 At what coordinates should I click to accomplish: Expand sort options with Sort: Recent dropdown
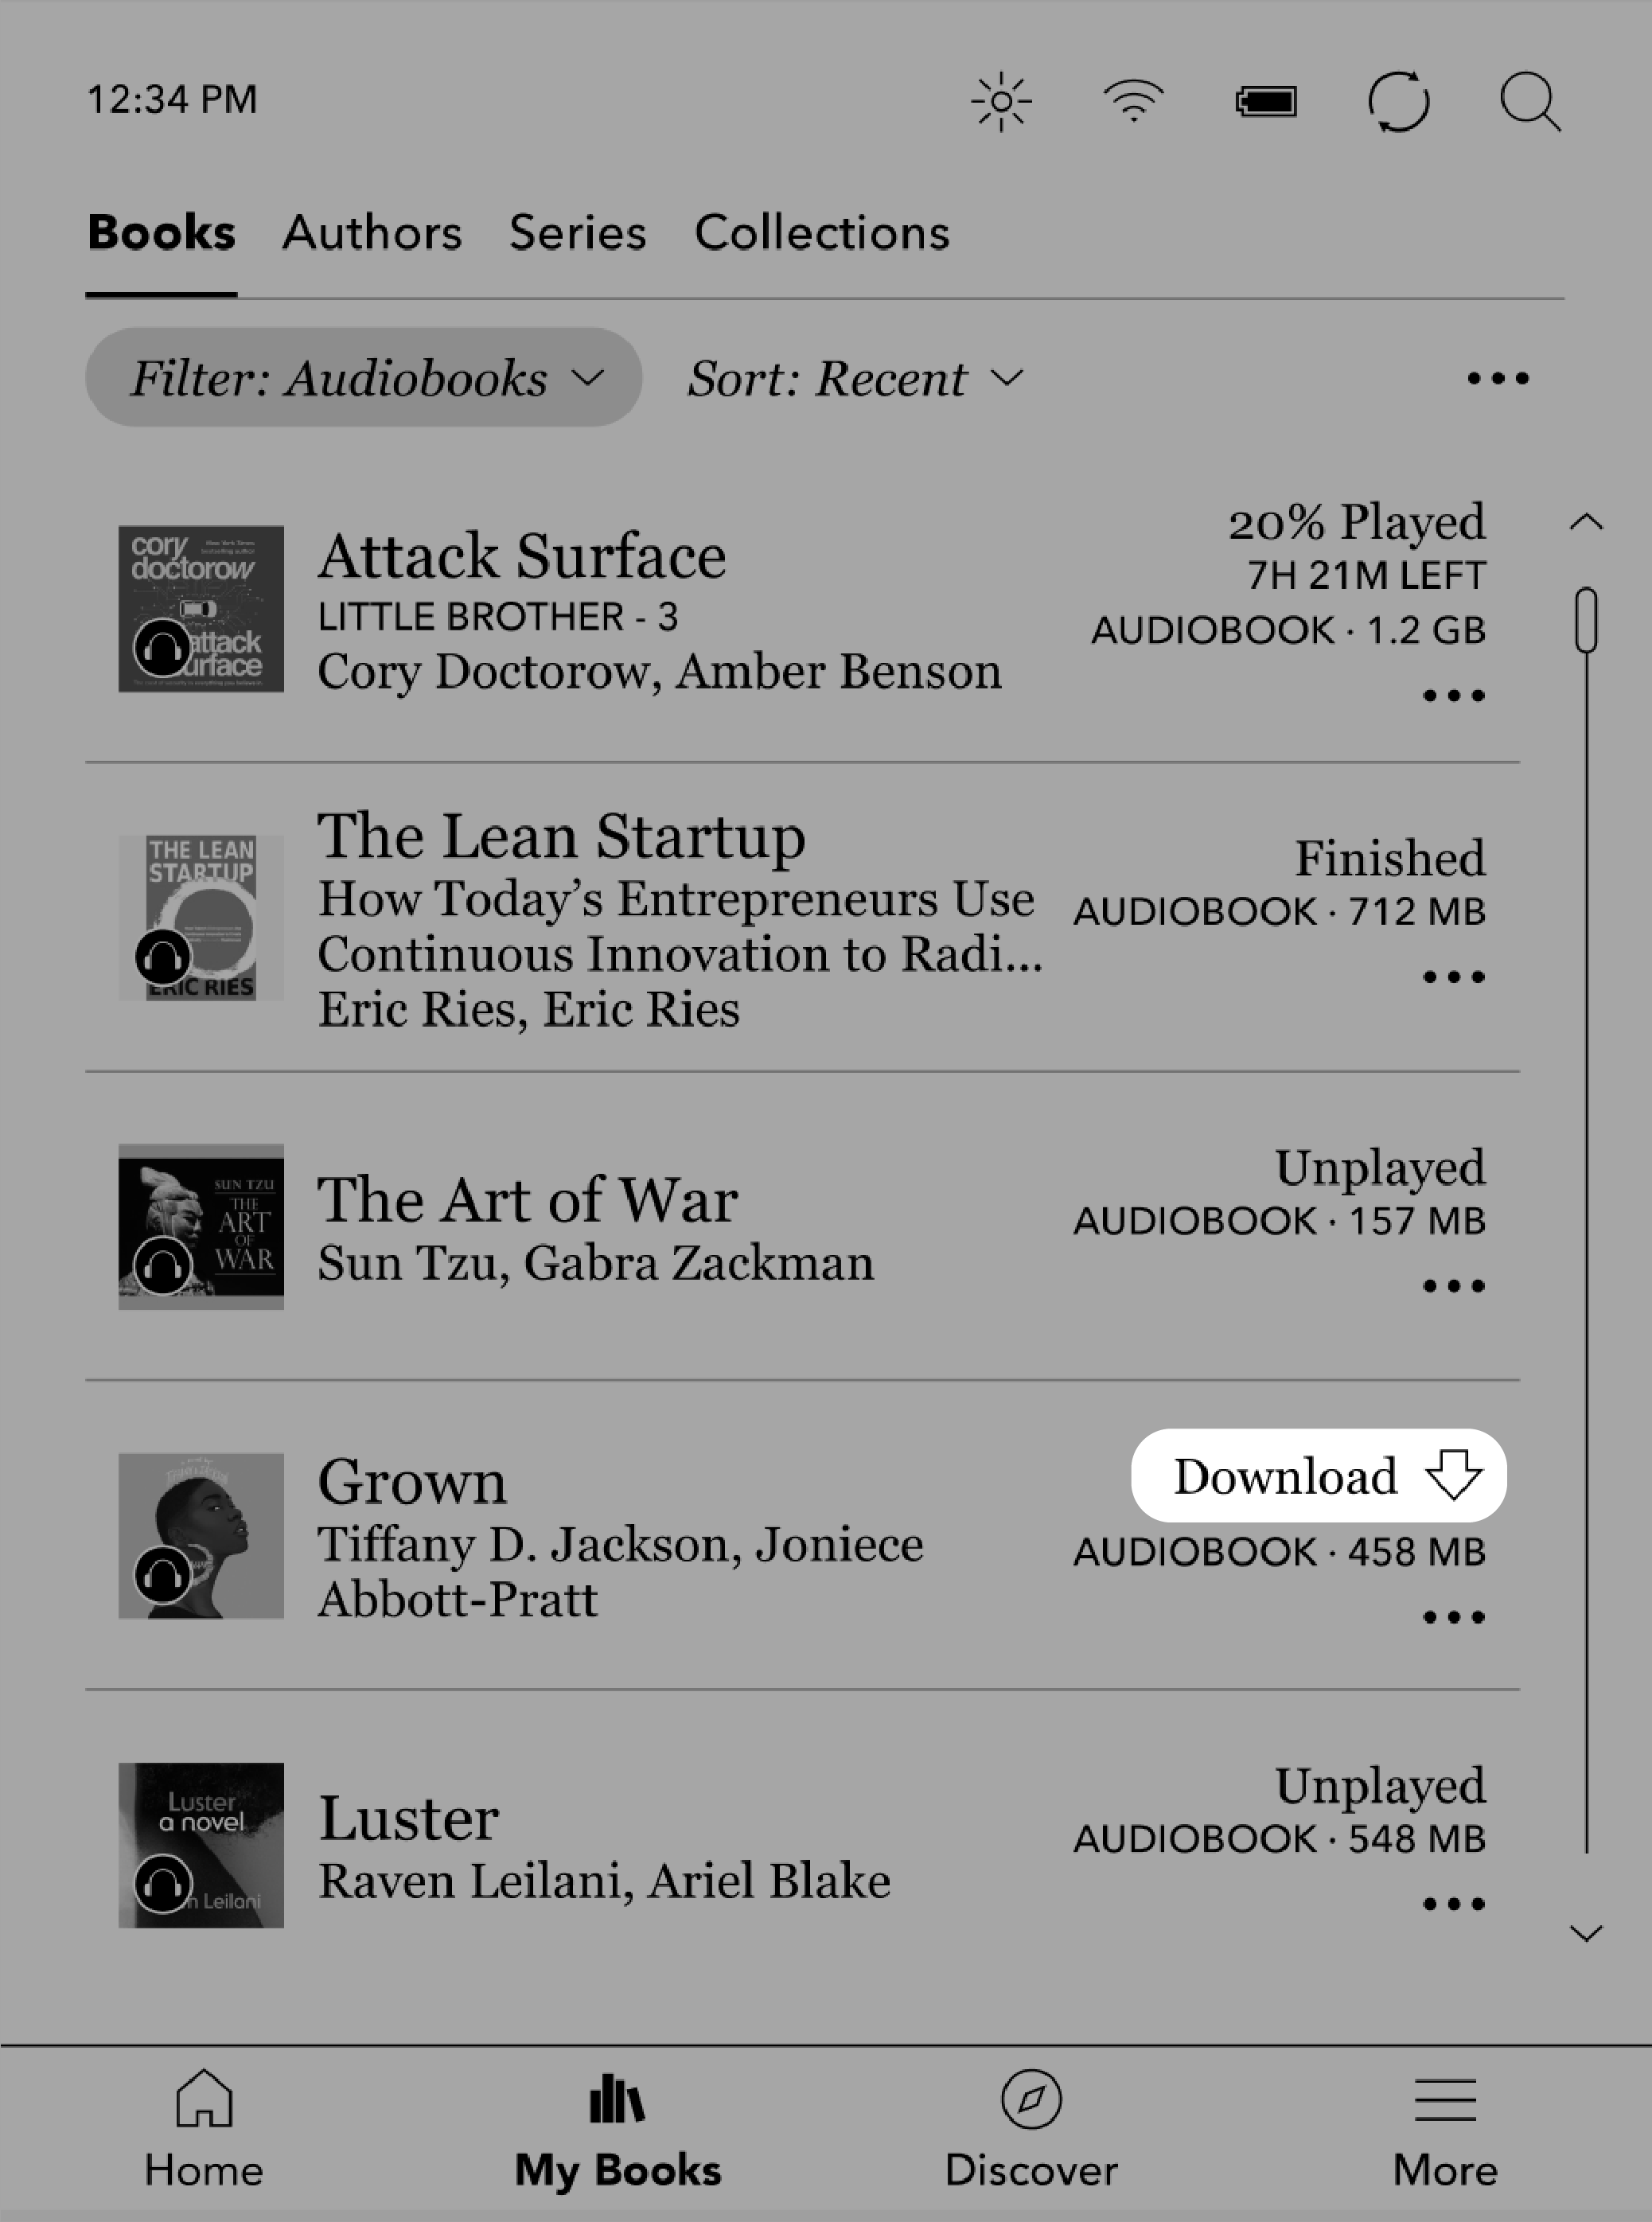[854, 378]
